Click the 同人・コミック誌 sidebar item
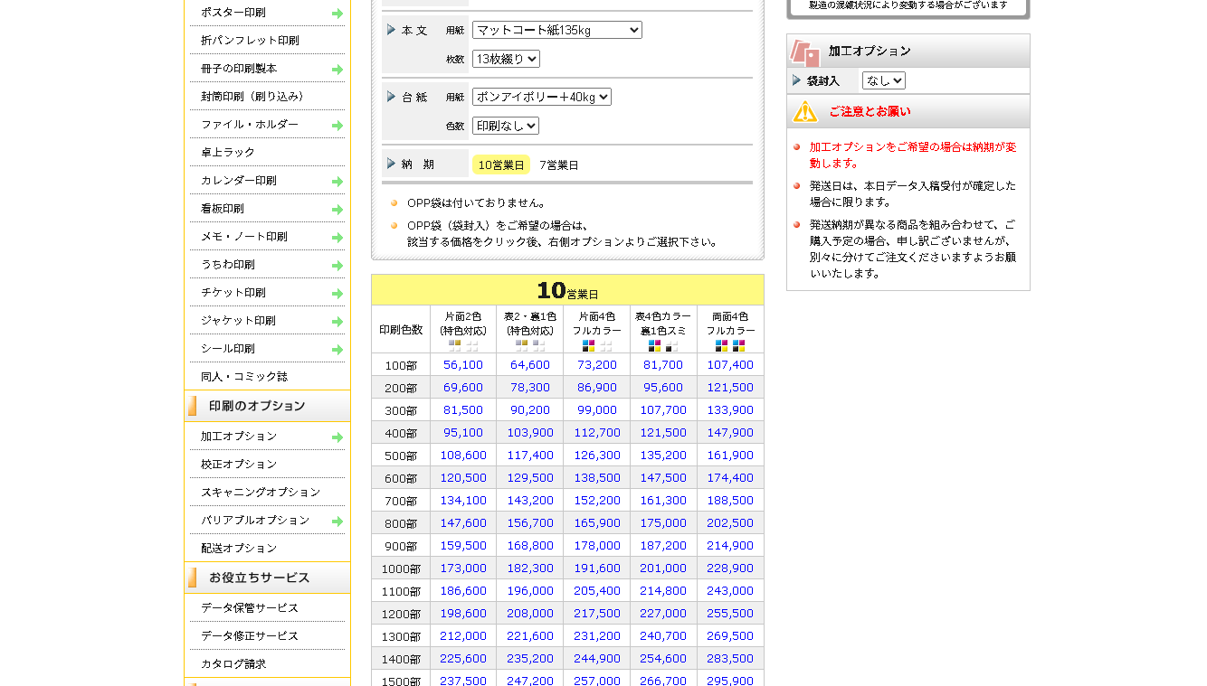 coord(244,376)
